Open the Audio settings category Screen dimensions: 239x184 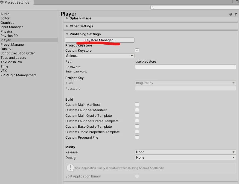pos(5,14)
